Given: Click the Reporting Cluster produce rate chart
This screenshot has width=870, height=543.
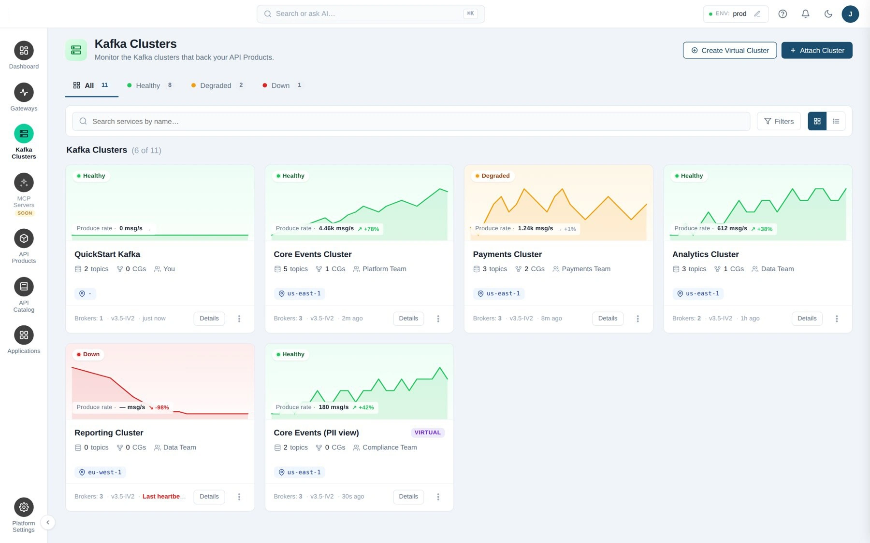Looking at the screenshot, I should coord(160,381).
